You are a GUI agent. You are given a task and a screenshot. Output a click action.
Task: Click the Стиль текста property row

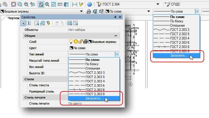point(48,85)
